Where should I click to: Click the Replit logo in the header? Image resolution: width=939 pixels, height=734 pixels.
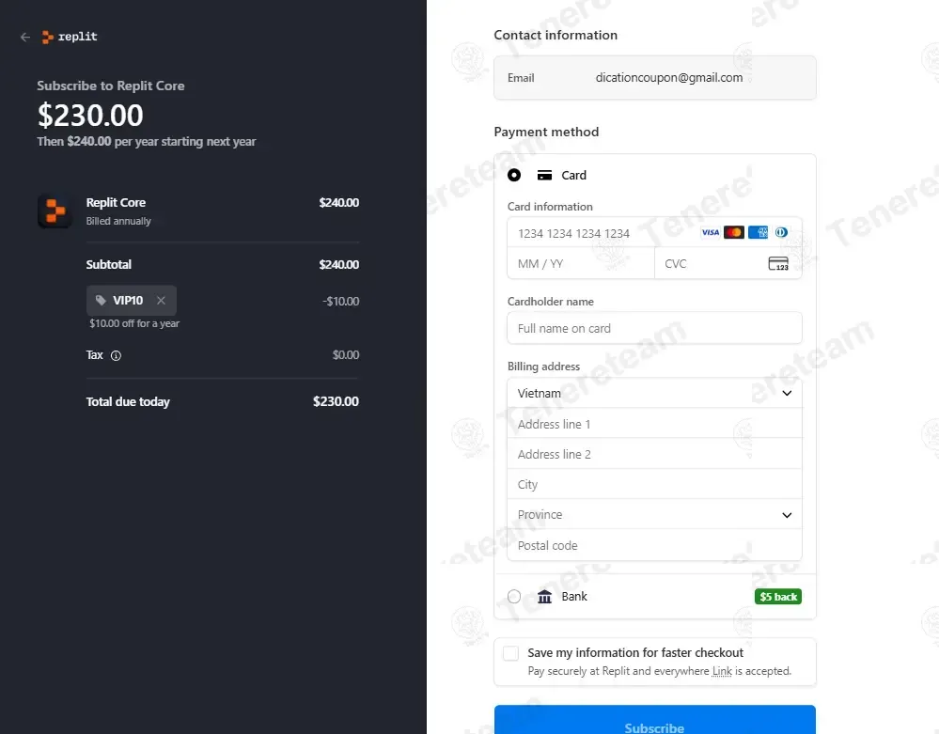coord(70,36)
